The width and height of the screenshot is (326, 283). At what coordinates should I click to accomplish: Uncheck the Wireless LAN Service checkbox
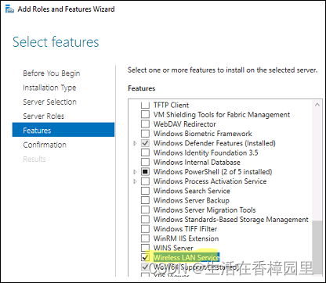pyautogui.click(x=145, y=257)
